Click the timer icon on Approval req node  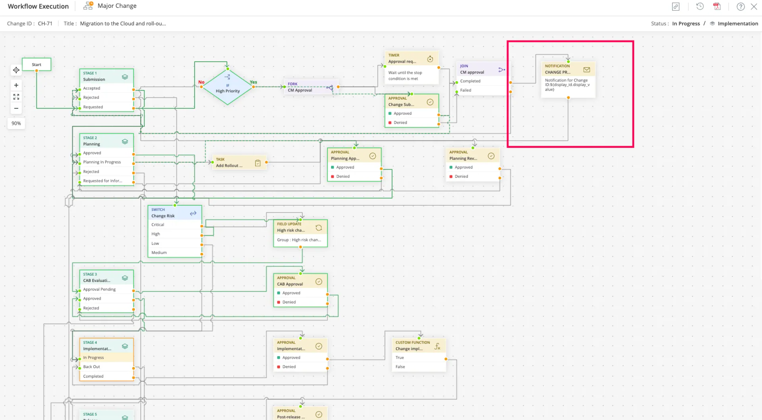point(430,59)
